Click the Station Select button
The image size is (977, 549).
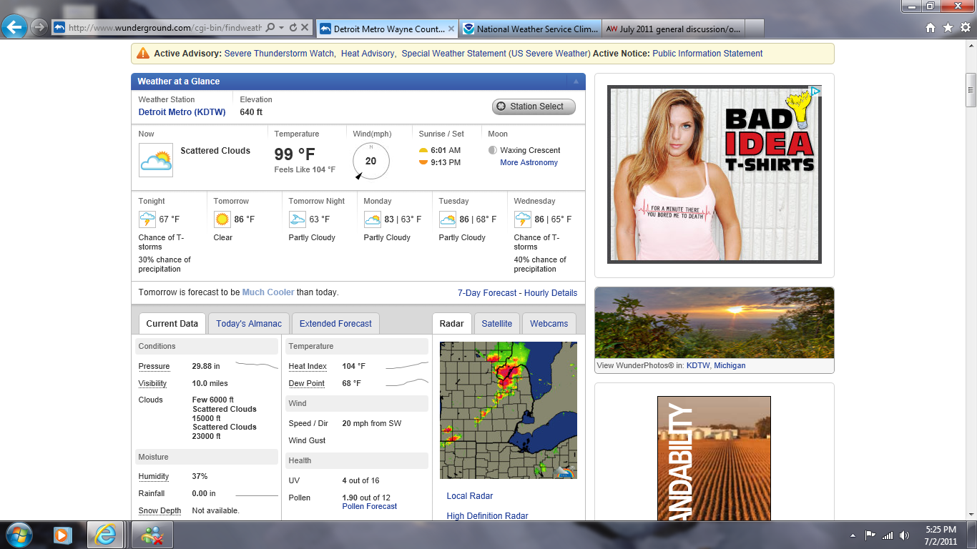(x=534, y=107)
